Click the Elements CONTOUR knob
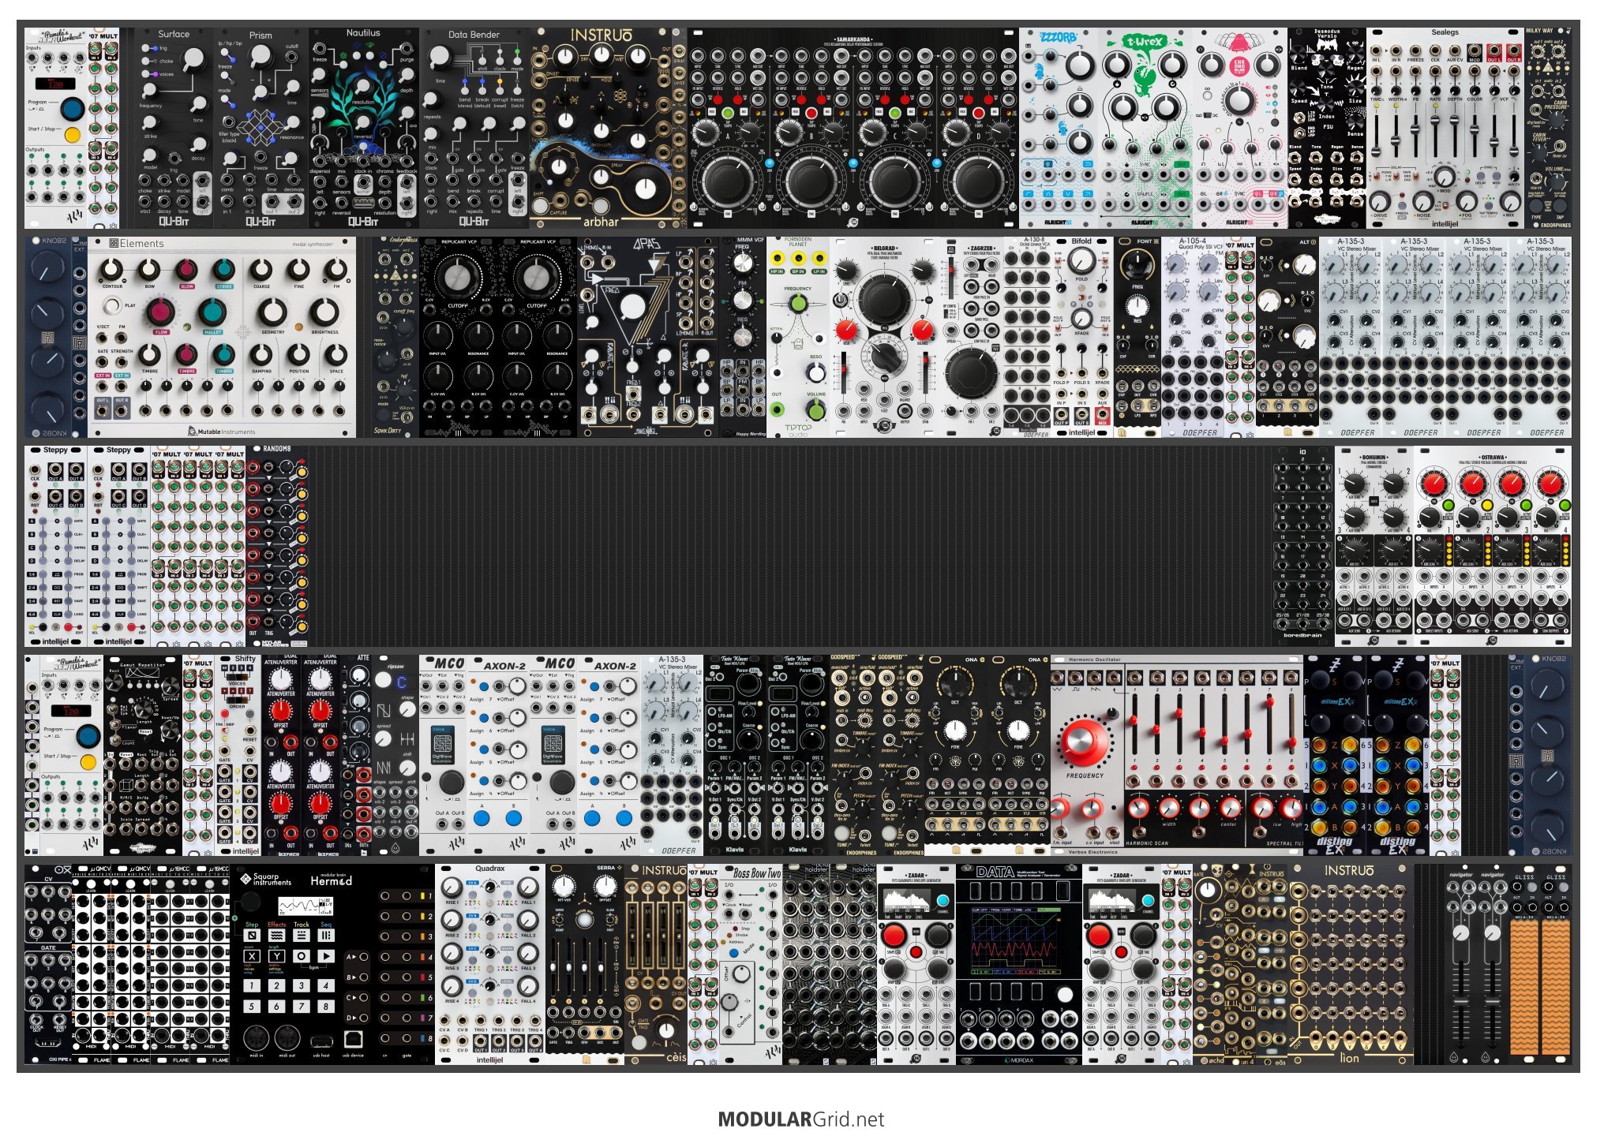Image resolution: width=1604 pixels, height=1136 pixels. pos(112,271)
